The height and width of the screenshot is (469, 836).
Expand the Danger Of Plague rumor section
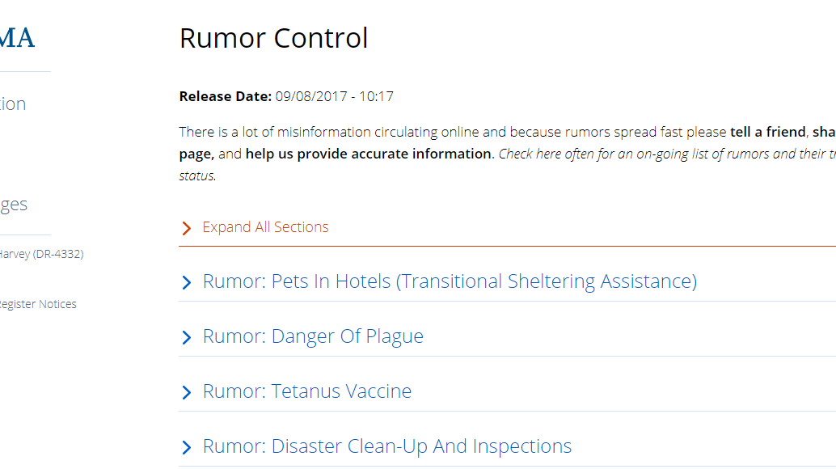point(314,336)
